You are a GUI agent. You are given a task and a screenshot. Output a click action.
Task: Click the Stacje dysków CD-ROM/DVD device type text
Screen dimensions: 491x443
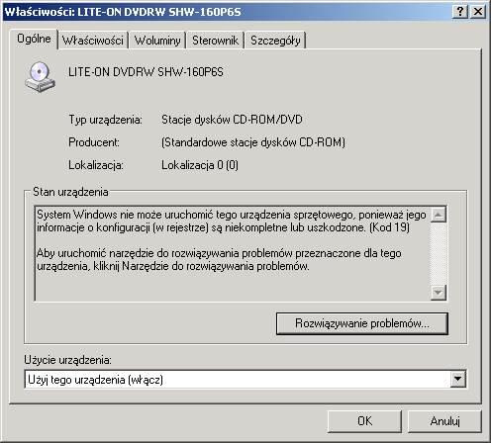[232, 120]
